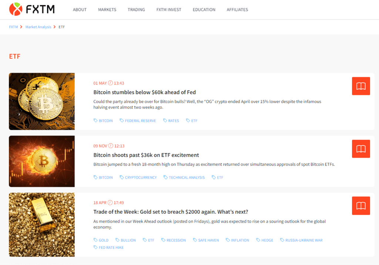Open the three bitcoin coins thumbnail
This screenshot has height=265, width=379.
(42, 101)
